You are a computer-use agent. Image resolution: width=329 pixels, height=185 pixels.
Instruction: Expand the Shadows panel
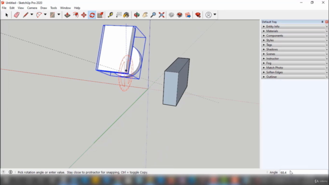(x=295, y=49)
